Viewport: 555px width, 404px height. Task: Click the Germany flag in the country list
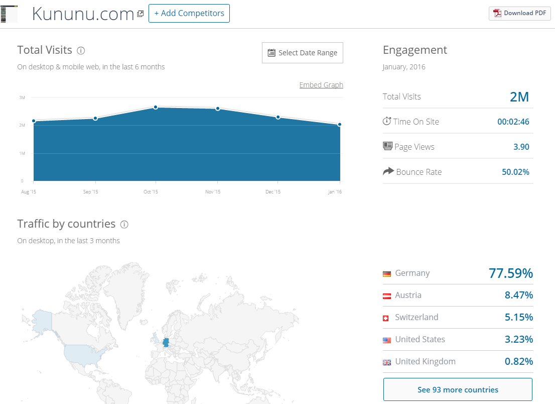(386, 274)
